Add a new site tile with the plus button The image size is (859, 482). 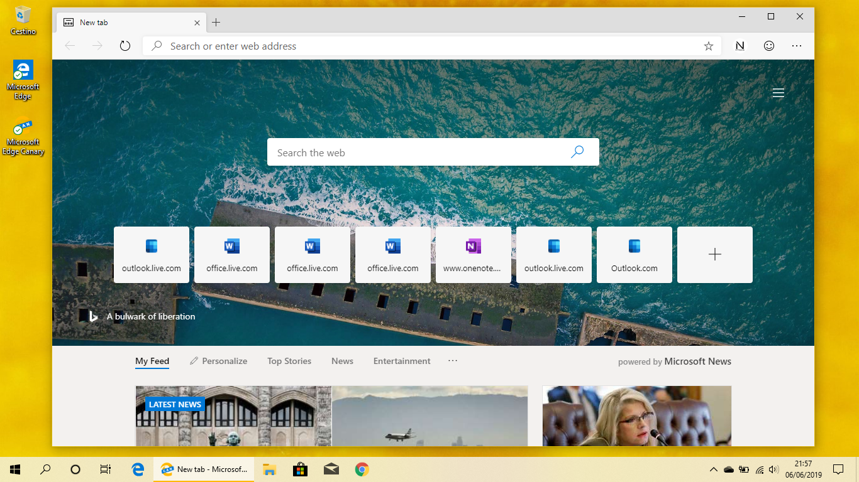click(714, 254)
